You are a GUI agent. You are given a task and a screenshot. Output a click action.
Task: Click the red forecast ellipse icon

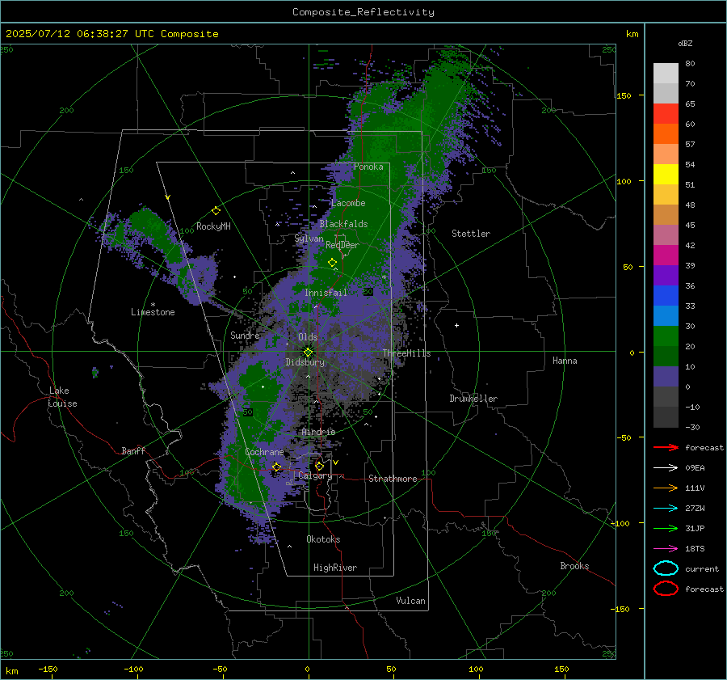tap(666, 589)
